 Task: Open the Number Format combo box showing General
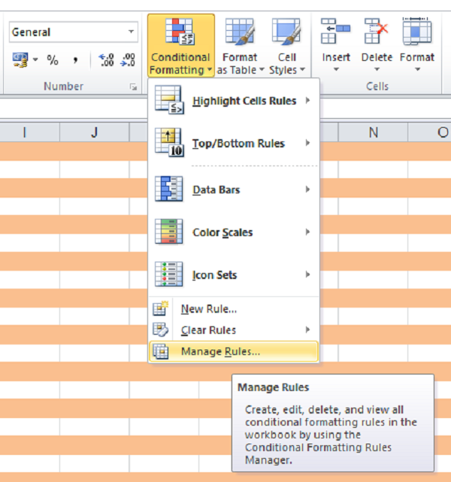coord(73,32)
